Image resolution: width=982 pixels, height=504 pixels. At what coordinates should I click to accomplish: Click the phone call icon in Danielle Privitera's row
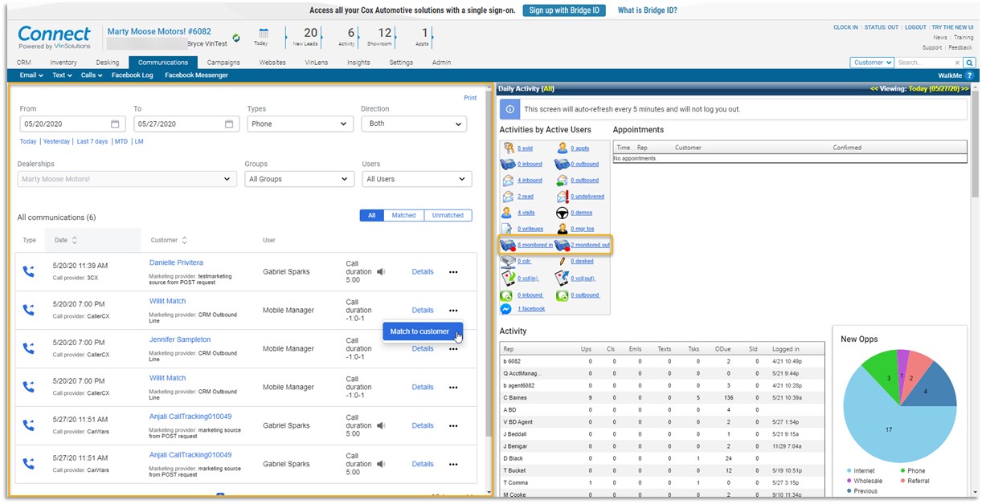click(x=29, y=271)
